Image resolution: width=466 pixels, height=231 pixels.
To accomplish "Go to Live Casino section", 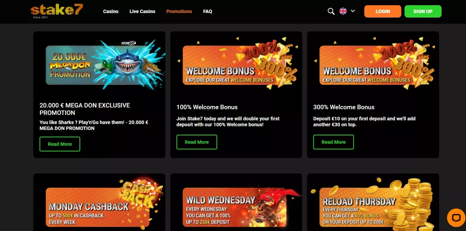I will pyautogui.click(x=142, y=12).
